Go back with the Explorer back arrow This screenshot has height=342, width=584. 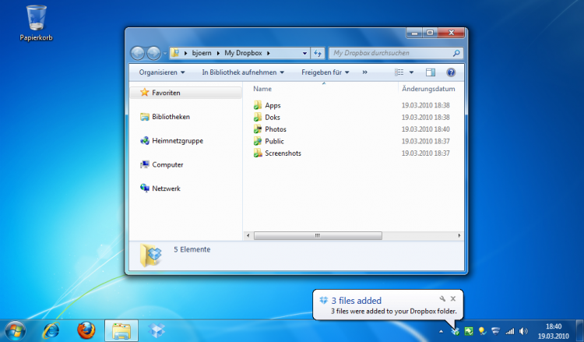click(137, 53)
